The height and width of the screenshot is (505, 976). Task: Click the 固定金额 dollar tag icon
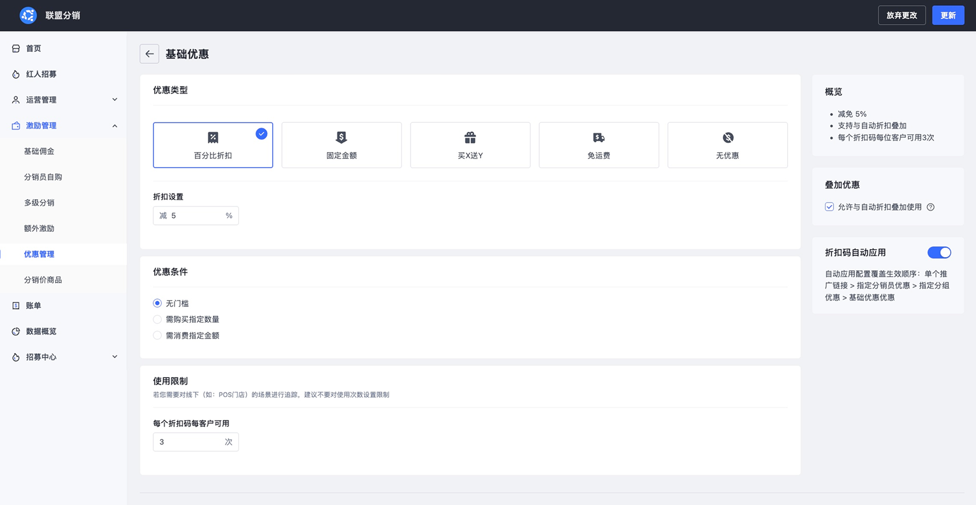pyautogui.click(x=342, y=138)
